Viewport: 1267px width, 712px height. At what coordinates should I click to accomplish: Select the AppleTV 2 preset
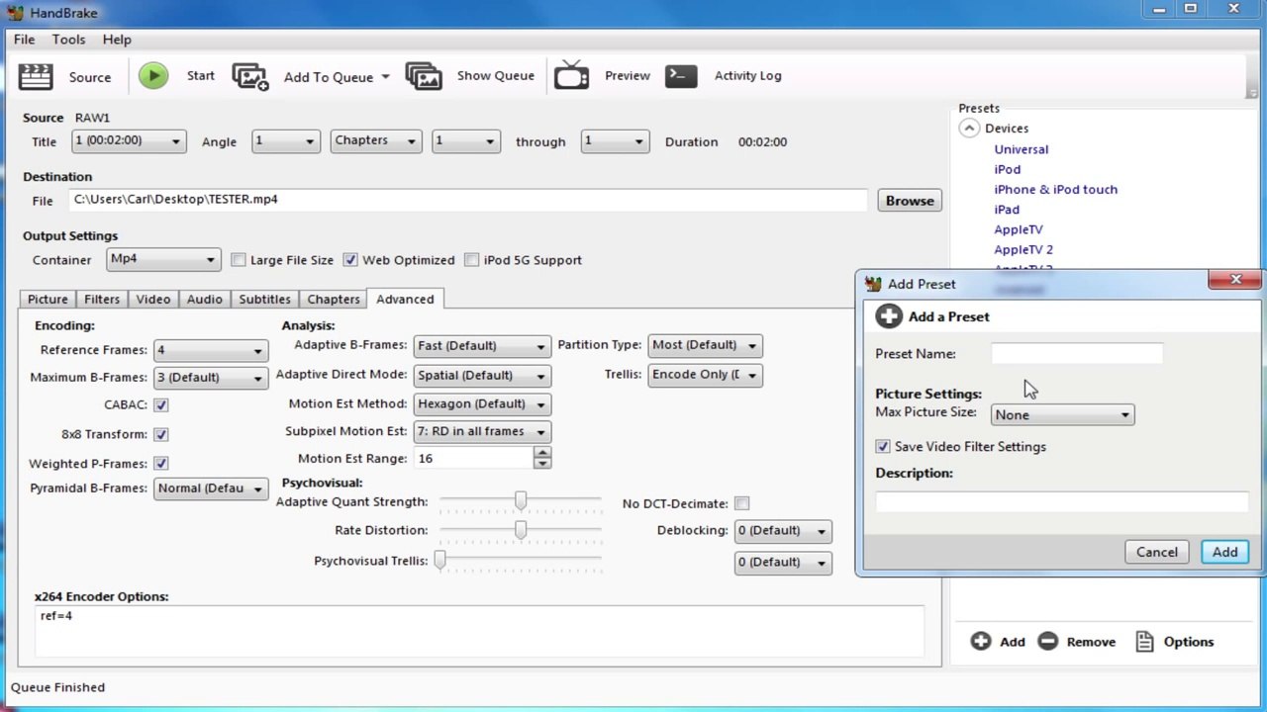[x=1023, y=249]
